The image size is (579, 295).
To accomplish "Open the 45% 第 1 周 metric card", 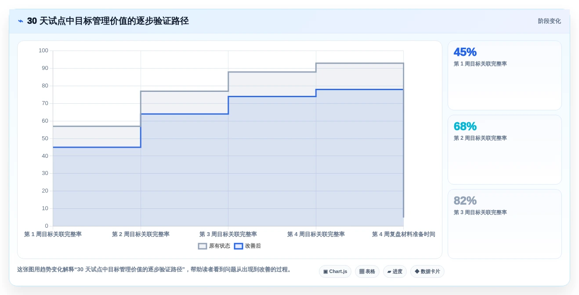I will pos(505,75).
